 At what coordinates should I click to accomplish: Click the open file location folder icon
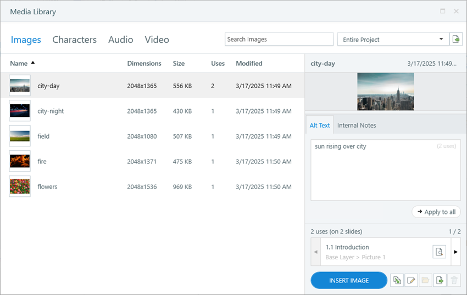(x=425, y=280)
